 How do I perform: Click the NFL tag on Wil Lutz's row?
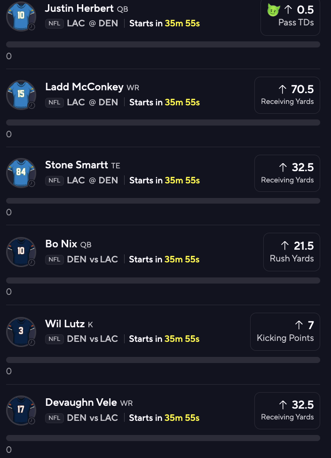click(x=55, y=339)
